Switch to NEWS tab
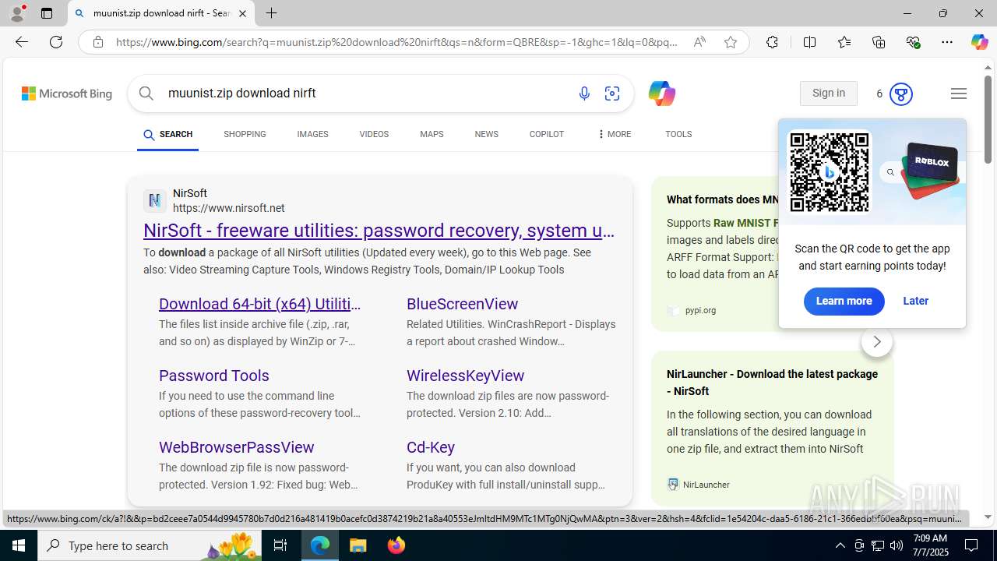 [x=486, y=135]
